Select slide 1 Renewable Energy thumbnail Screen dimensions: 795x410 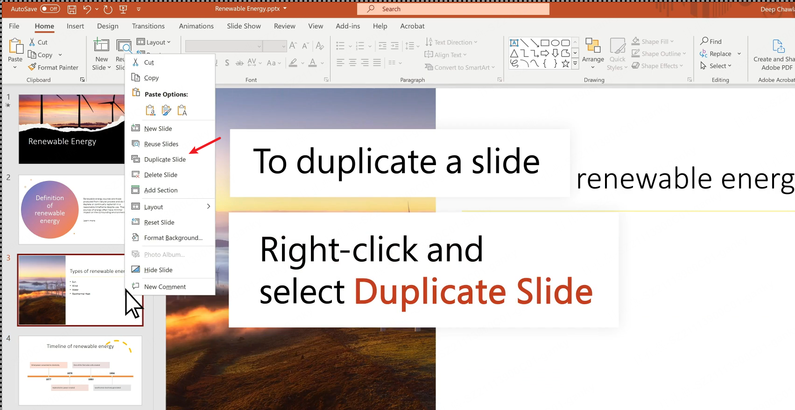pos(71,129)
